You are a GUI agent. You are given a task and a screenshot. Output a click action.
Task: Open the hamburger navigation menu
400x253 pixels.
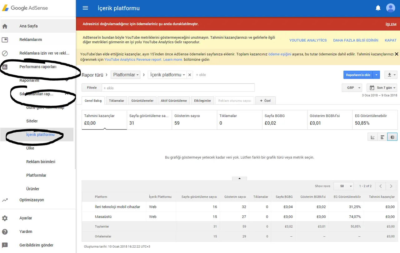pyautogui.click(x=85, y=8)
